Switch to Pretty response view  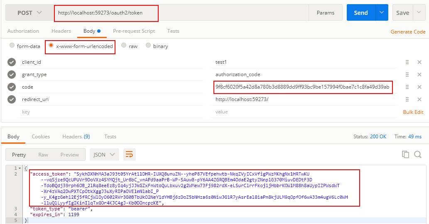[19, 155]
